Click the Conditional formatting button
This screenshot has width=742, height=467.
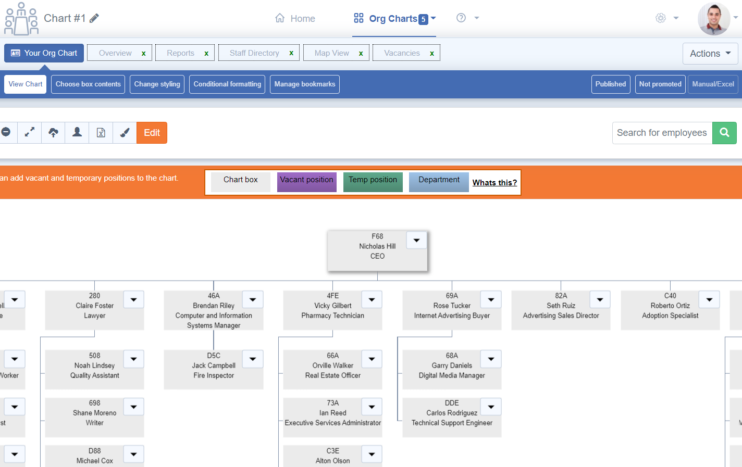click(x=227, y=84)
